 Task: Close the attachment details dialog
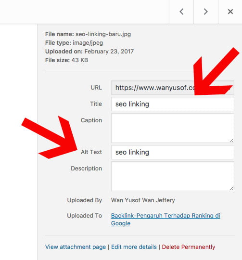[230, 12]
